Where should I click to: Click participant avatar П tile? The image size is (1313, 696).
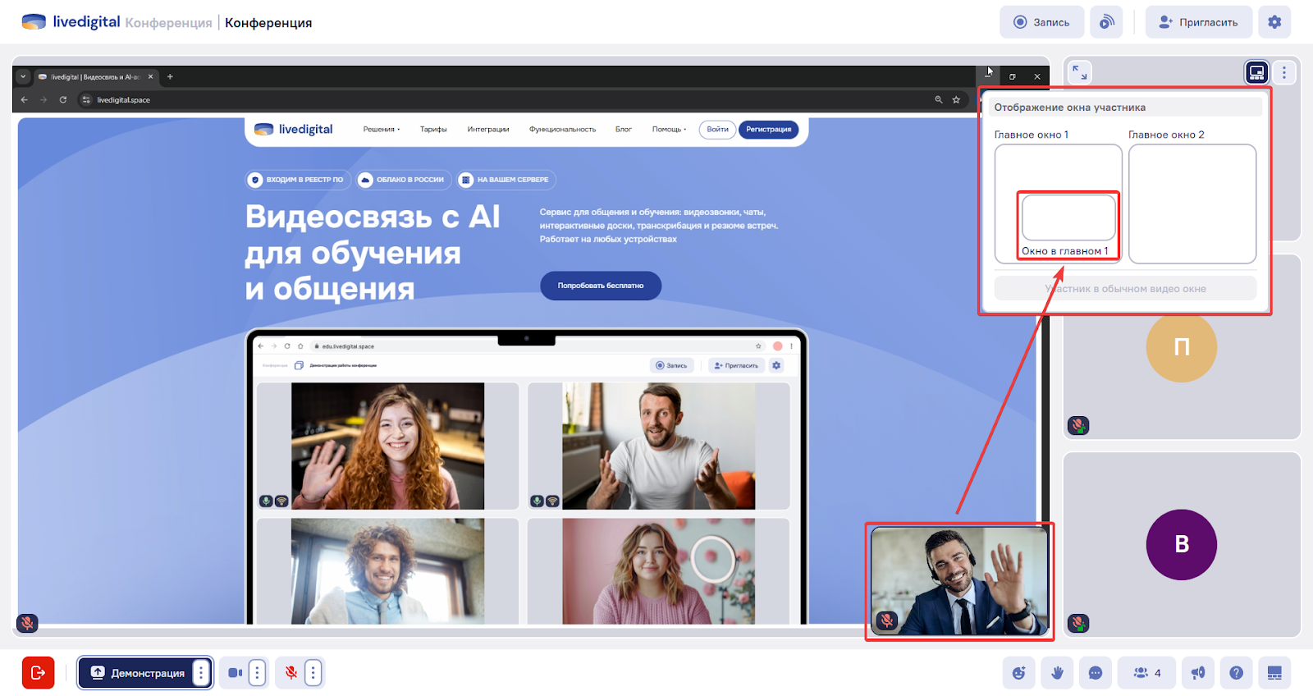pyautogui.click(x=1182, y=347)
